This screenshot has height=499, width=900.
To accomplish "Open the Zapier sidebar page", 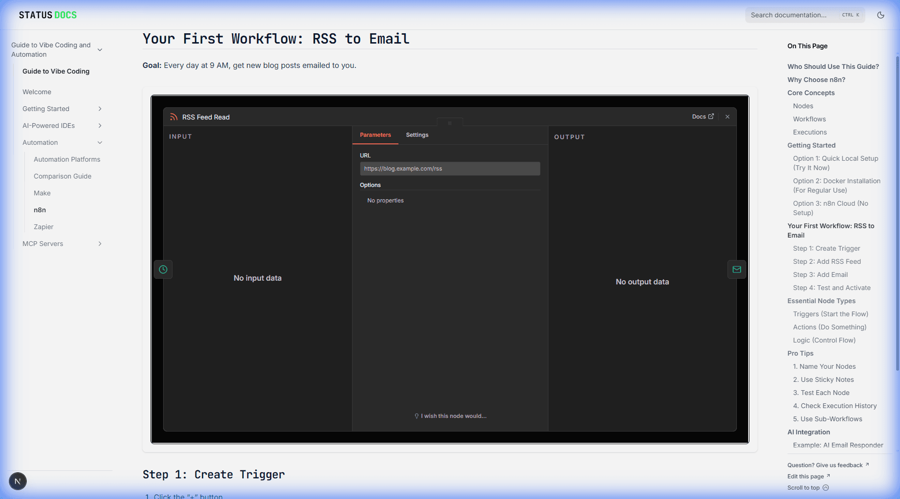I will (x=44, y=227).
